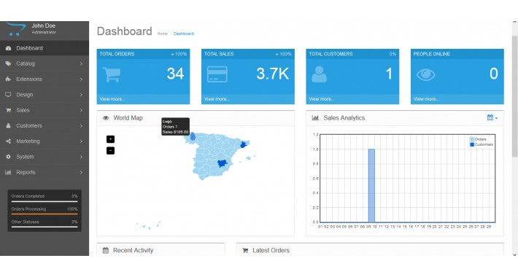The image size is (518, 277).
Task: Click the cart icon beside Latest Orders
Action: coord(245,251)
